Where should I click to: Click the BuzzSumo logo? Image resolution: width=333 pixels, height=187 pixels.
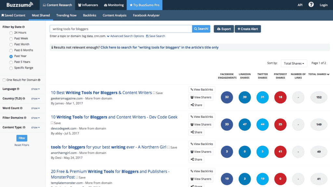coord(20,5)
